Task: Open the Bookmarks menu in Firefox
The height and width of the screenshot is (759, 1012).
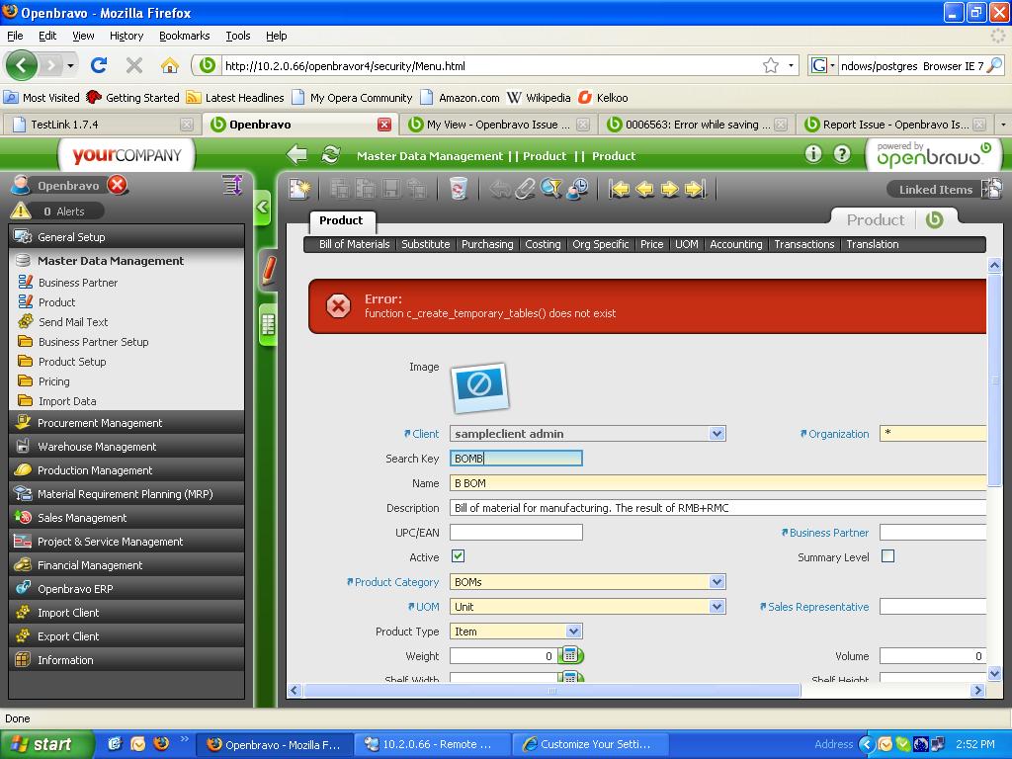Action: [184, 36]
